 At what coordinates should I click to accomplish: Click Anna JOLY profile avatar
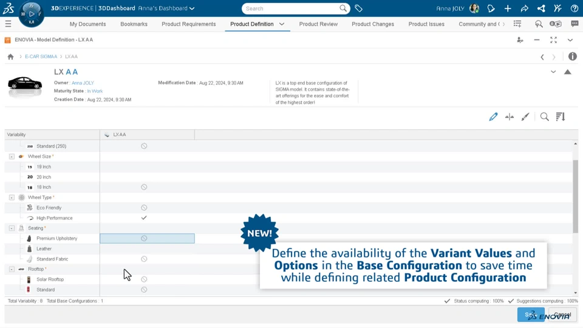pos(474,8)
